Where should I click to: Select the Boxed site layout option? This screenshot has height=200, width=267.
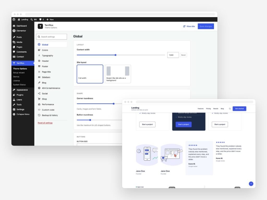(118, 74)
